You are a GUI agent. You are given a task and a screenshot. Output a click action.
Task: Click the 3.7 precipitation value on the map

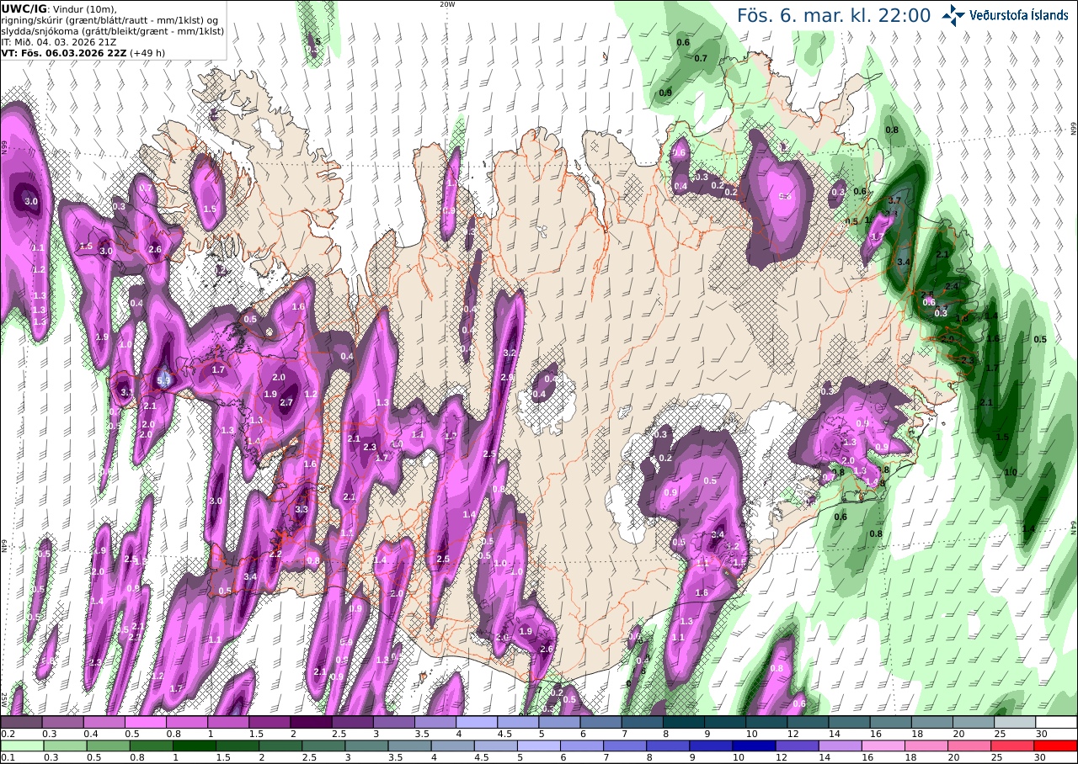tap(894, 200)
